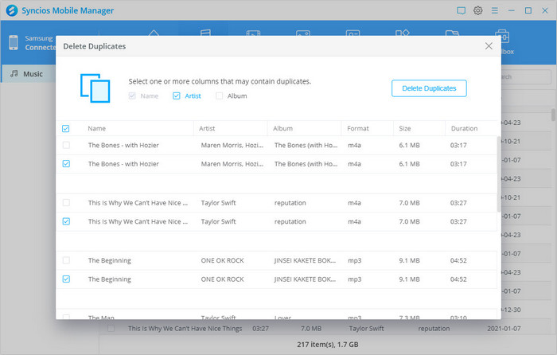
Task: Click the Syncios logo icon
Action: tap(12, 10)
